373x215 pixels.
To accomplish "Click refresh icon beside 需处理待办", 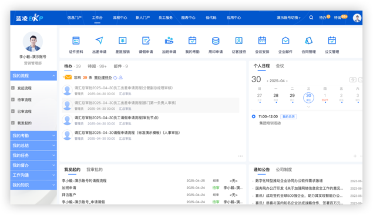I will pos(115,78).
